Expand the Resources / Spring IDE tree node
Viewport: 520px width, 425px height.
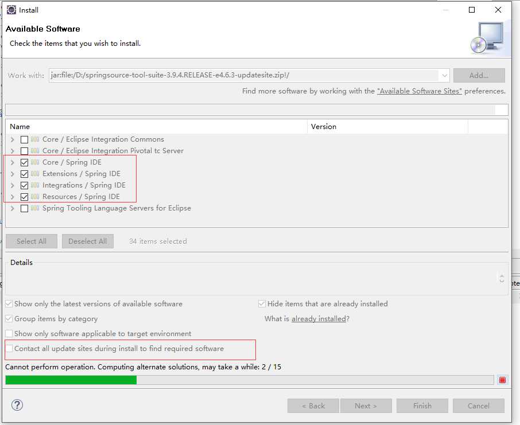13,197
